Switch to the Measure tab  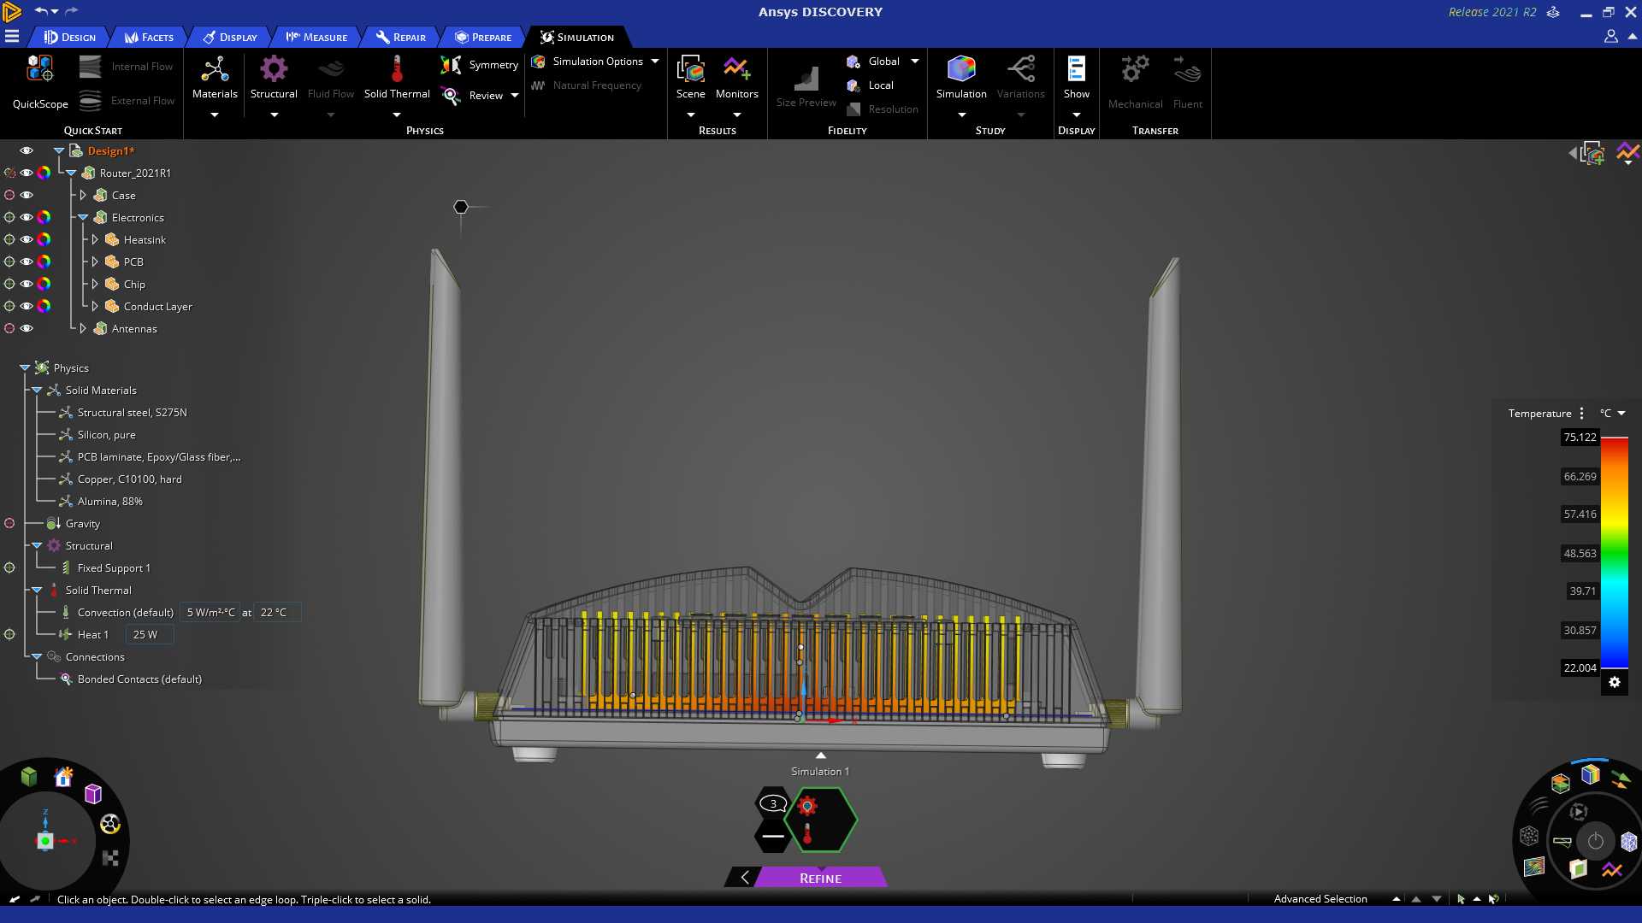click(x=316, y=37)
